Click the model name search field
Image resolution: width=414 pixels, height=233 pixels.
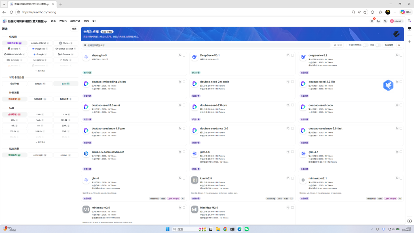[x=206, y=45]
